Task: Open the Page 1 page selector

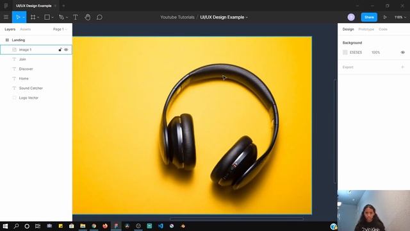Action: pos(60,30)
